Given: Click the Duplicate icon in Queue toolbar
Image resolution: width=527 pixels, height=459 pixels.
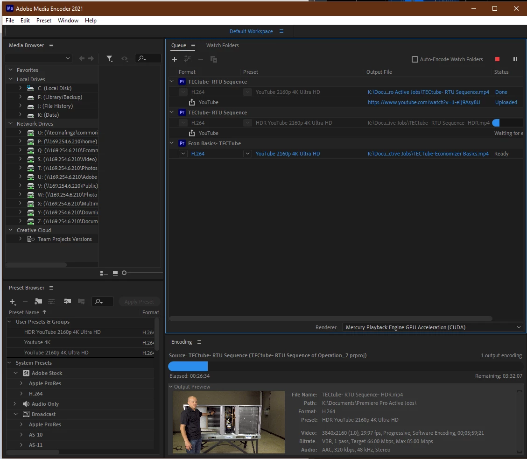Looking at the screenshot, I should [214, 59].
